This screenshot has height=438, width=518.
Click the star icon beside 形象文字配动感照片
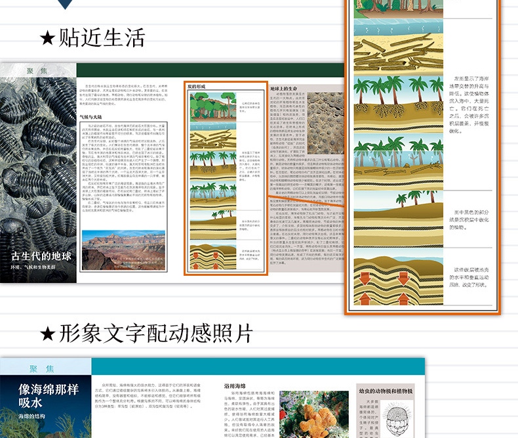coord(47,334)
